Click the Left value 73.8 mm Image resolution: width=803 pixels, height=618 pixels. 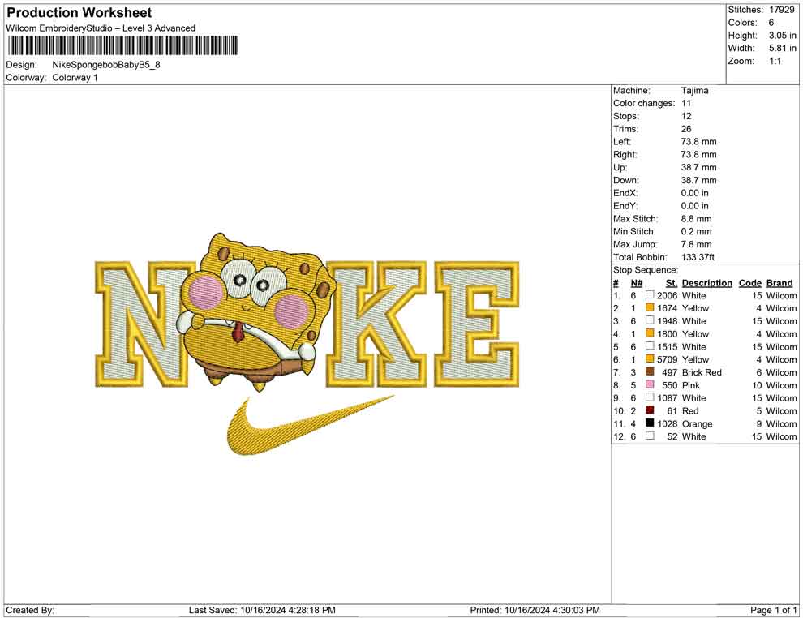[698, 142]
